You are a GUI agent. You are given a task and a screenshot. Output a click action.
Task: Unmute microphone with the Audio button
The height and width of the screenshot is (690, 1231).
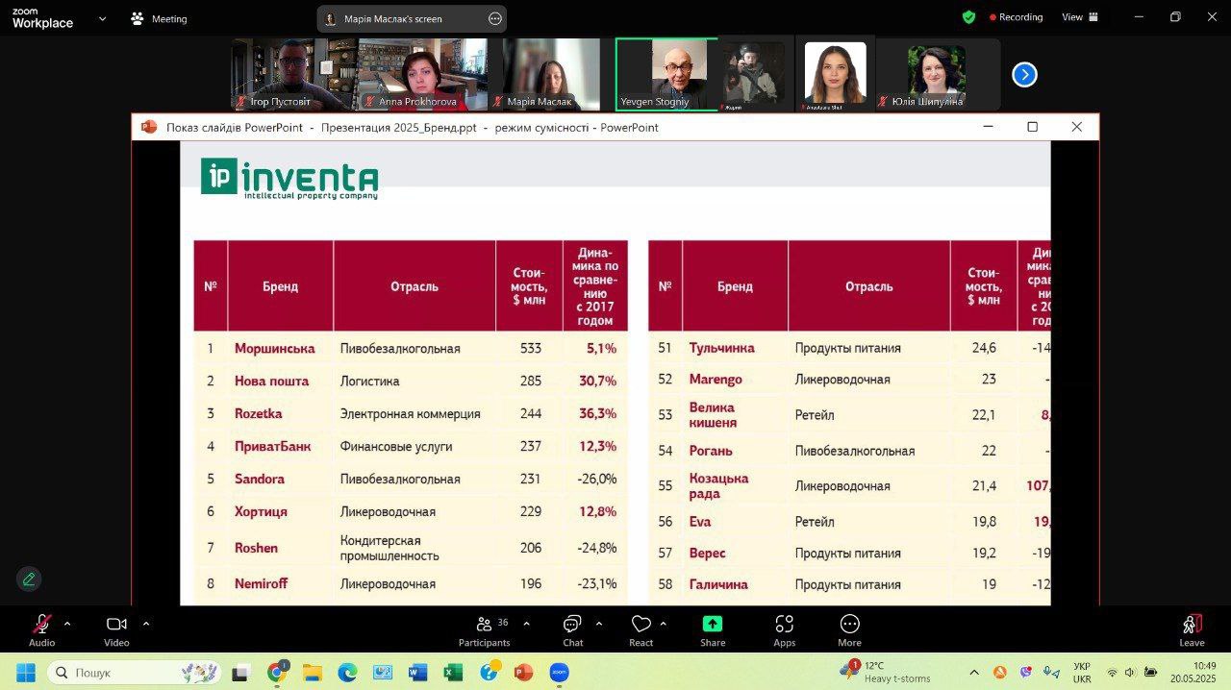point(41,630)
